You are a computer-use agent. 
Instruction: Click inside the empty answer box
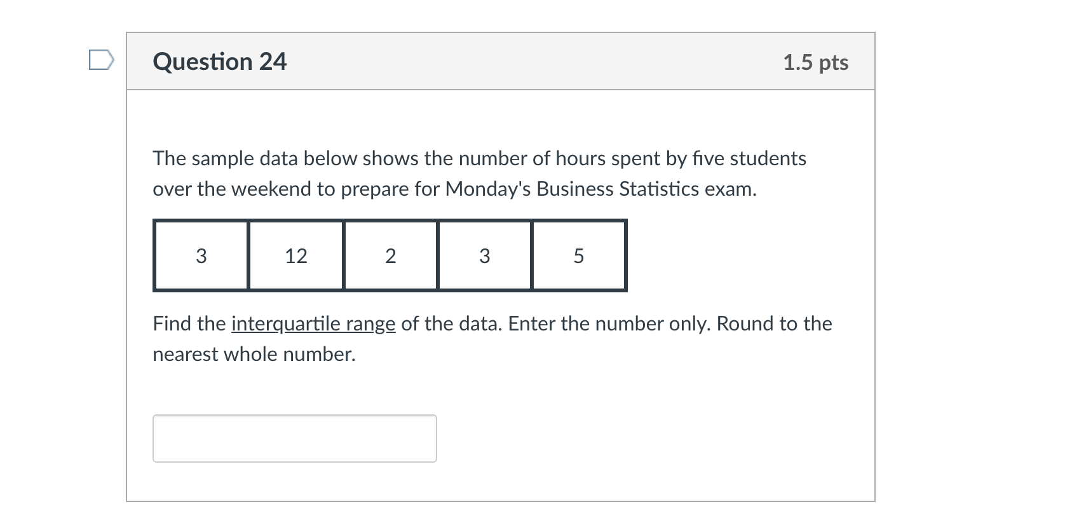tap(295, 438)
